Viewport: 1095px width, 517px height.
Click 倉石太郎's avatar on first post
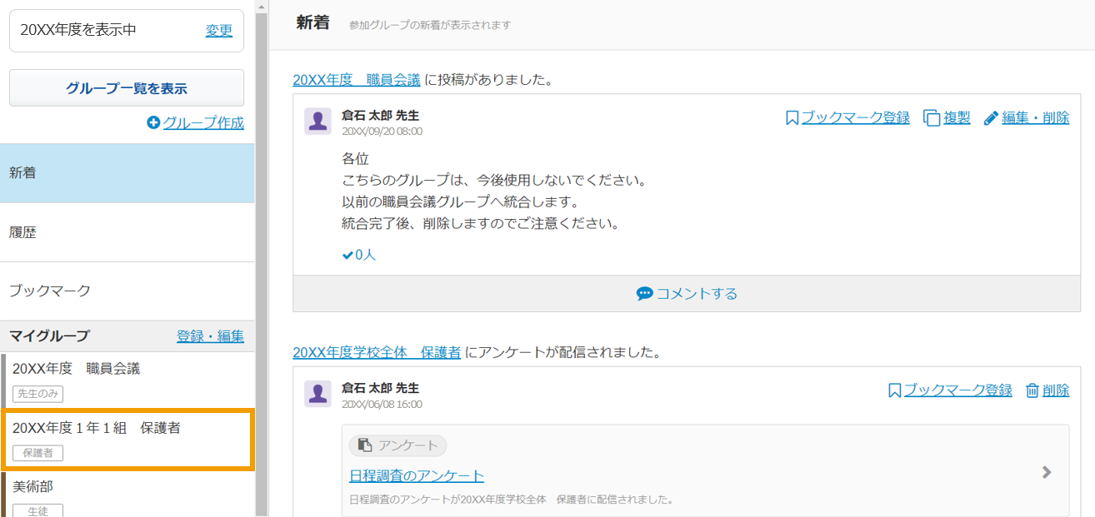click(317, 122)
